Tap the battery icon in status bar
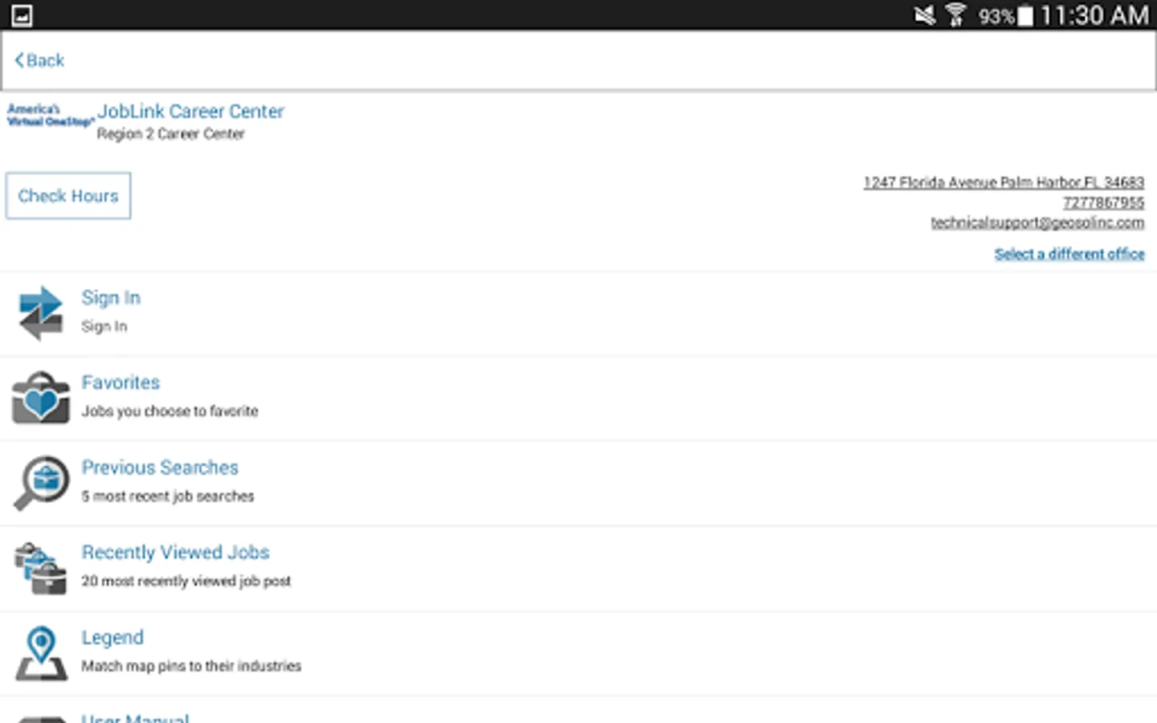This screenshot has width=1157, height=723. (x=1025, y=16)
